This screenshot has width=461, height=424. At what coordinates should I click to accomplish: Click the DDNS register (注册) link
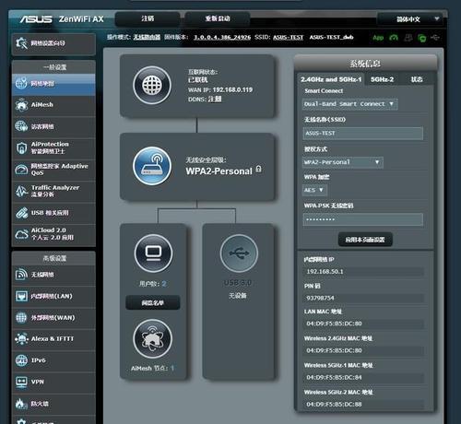[x=215, y=99]
